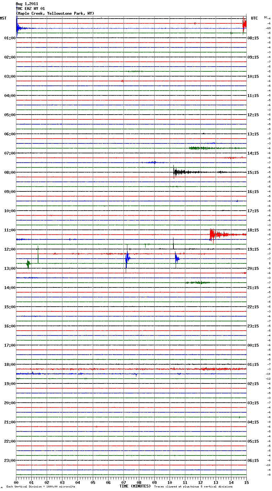Click the "UTC" timezone label

[254, 18]
